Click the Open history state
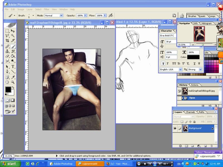Viewport: 223px width, 167px height. coord(192,98)
